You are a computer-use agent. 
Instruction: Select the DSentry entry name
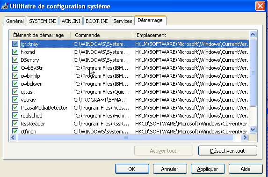point(30,60)
